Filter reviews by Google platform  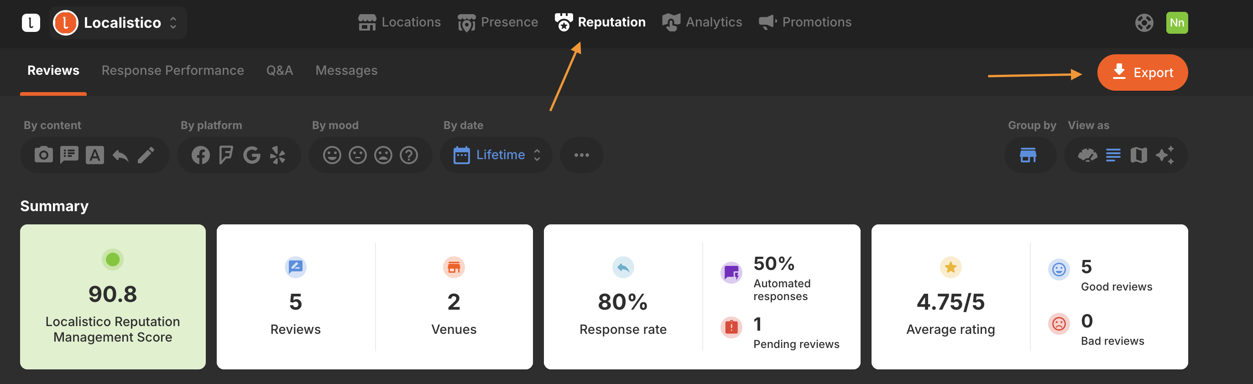point(251,155)
